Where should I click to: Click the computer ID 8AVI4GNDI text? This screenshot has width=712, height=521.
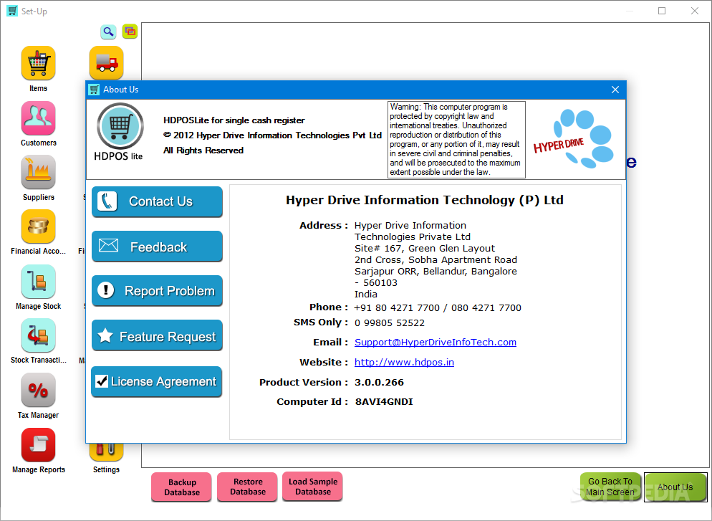384,401
